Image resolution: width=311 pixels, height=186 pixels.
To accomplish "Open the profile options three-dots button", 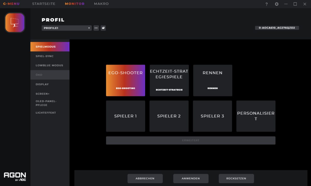I will click(x=96, y=28).
